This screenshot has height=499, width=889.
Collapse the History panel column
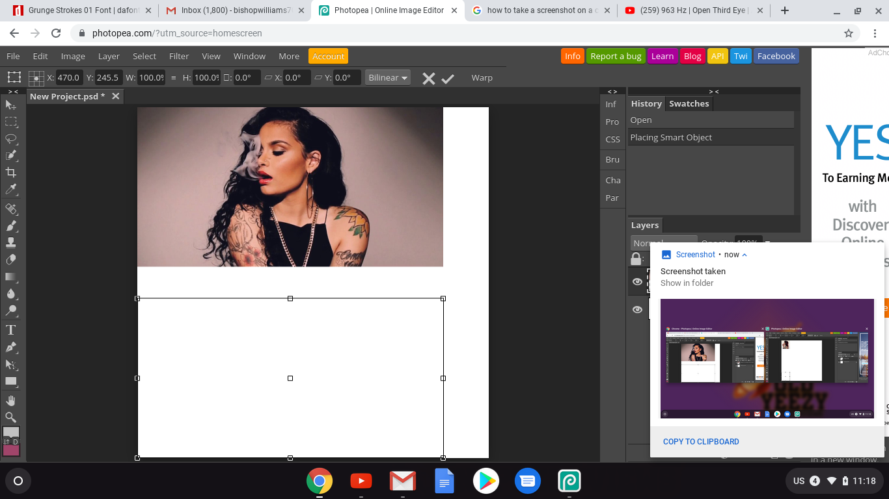click(x=714, y=92)
